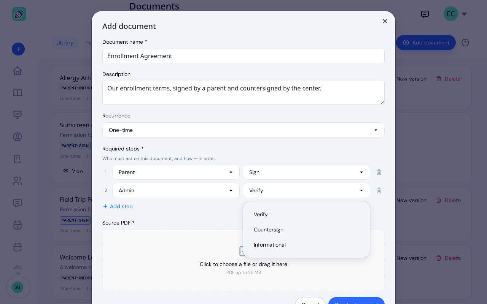Open the chat message icon in sidebar
The image size is (487, 304).
[x=18, y=203]
